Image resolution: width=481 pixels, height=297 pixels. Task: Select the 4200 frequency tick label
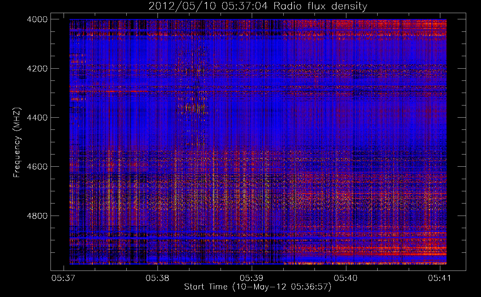(x=37, y=69)
